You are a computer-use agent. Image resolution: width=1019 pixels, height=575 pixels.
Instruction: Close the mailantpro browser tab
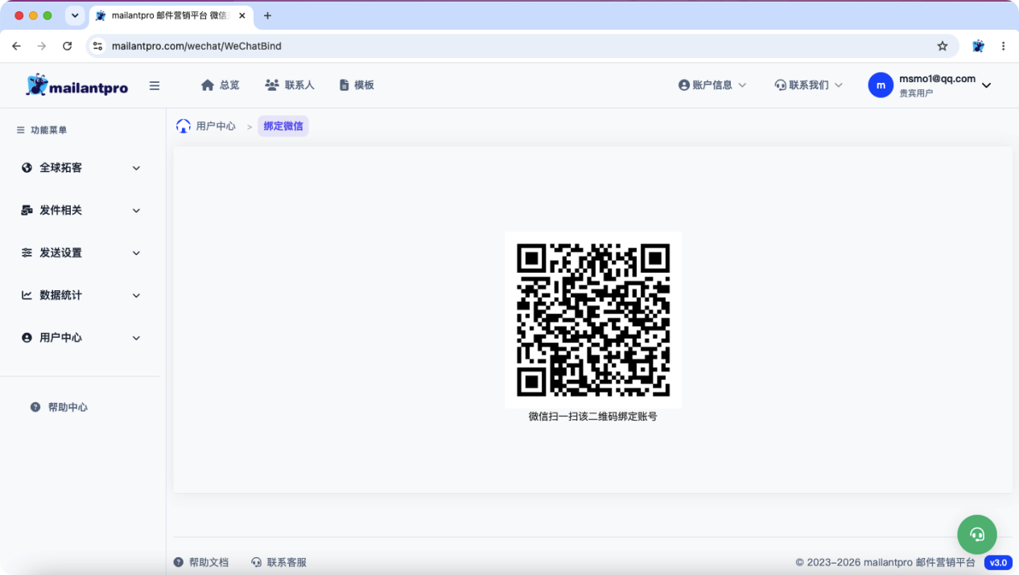point(241,15)
